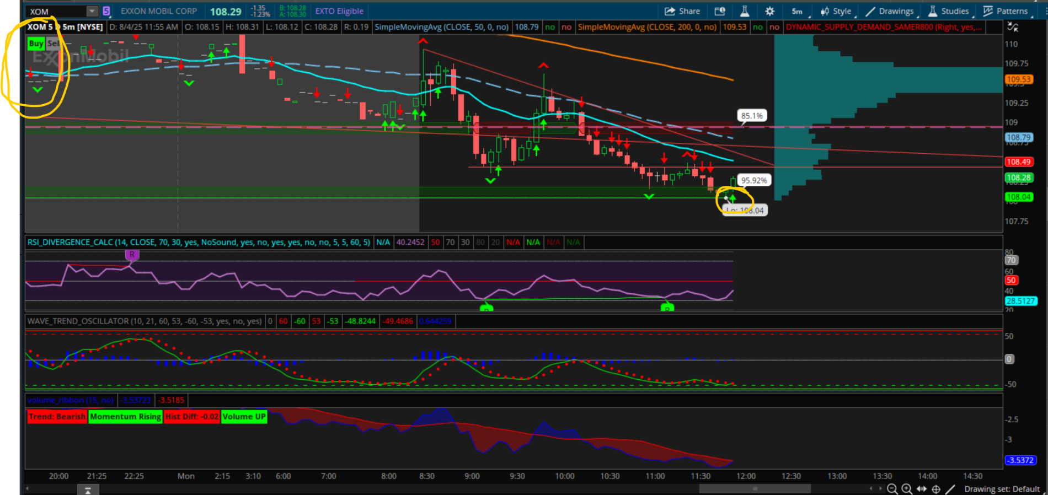Viewport: 1048px width, 495px height.
Task: Click the 'Hist Diff: -0.02' label
Action: tap(192, 417)
